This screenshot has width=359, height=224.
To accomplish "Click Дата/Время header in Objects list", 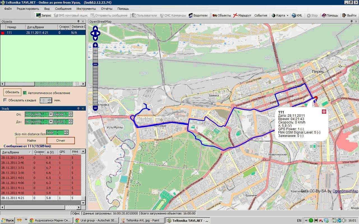I will coord(42,27).
